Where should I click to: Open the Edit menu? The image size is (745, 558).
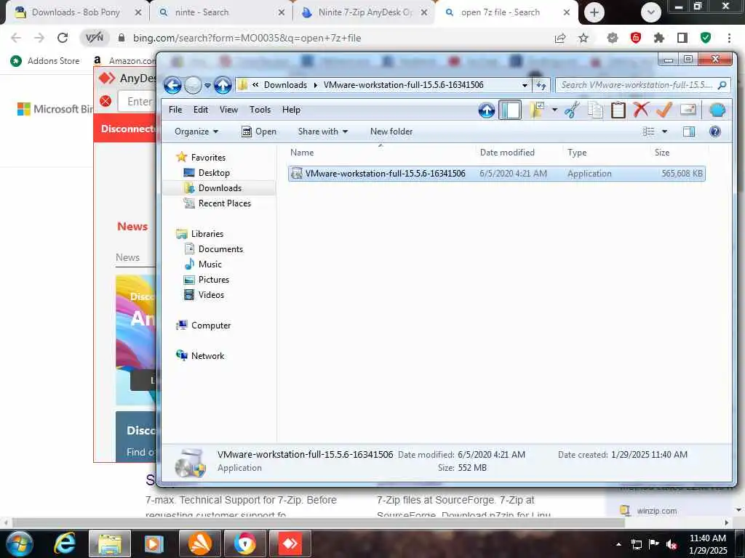pos(201,110)
